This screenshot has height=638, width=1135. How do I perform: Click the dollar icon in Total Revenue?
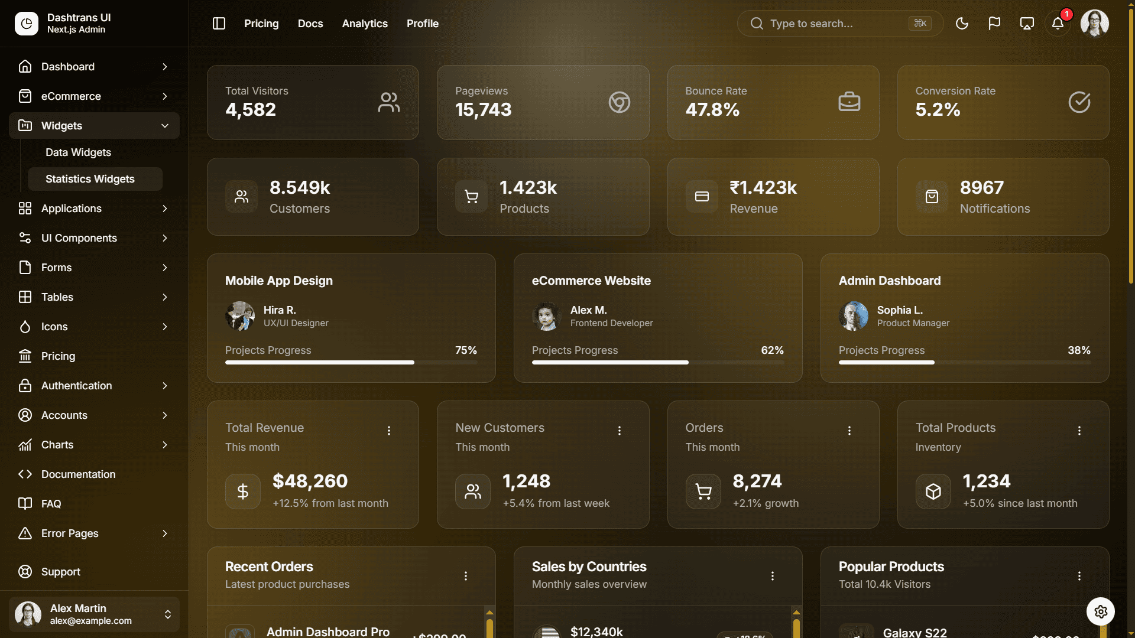tap(242, 491)
